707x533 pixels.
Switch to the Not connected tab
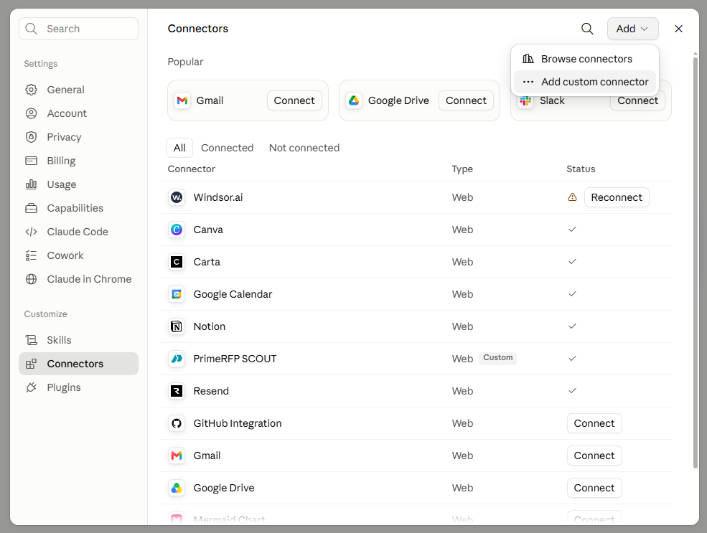[304, 148]
